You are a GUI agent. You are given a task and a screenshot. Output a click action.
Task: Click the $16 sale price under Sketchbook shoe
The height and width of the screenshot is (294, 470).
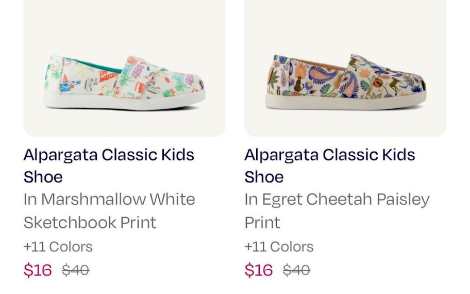38,270
